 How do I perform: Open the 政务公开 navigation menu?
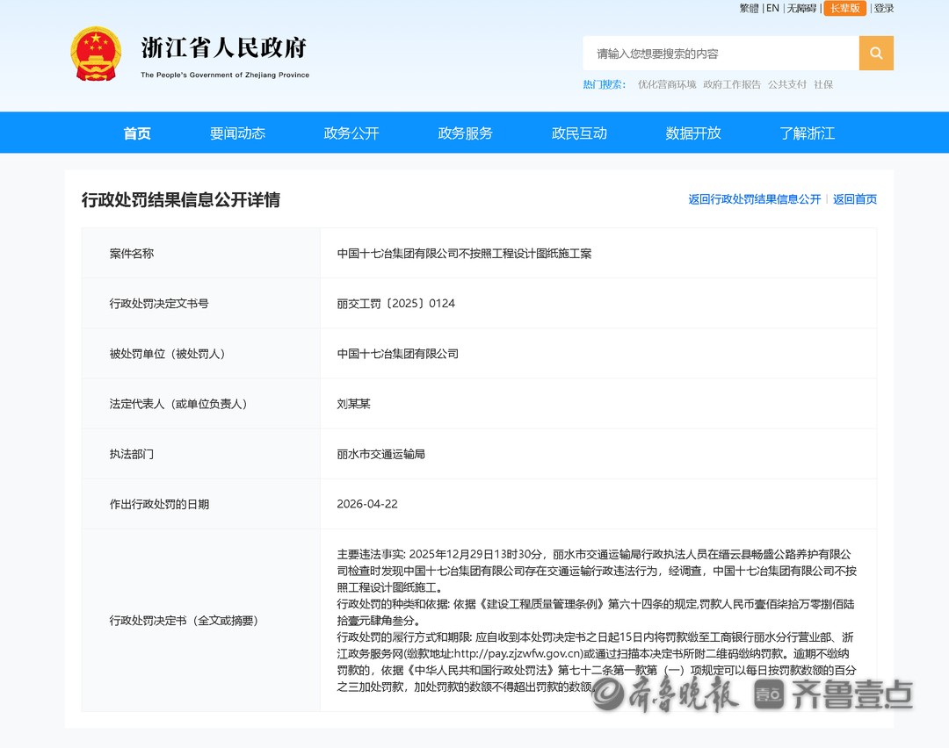[351, 133]
